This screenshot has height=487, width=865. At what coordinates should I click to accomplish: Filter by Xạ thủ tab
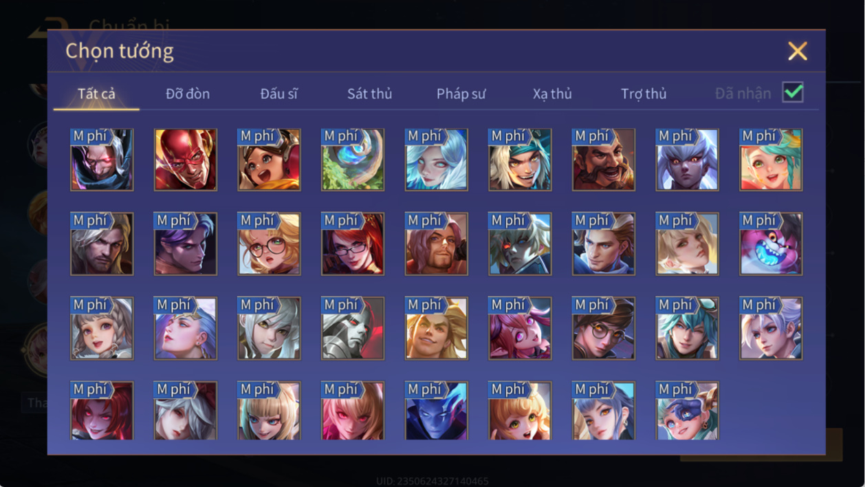coord(552,94)
